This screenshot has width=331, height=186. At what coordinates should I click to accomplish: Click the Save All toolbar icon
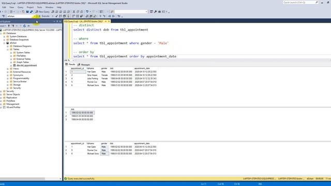(31, 11)
